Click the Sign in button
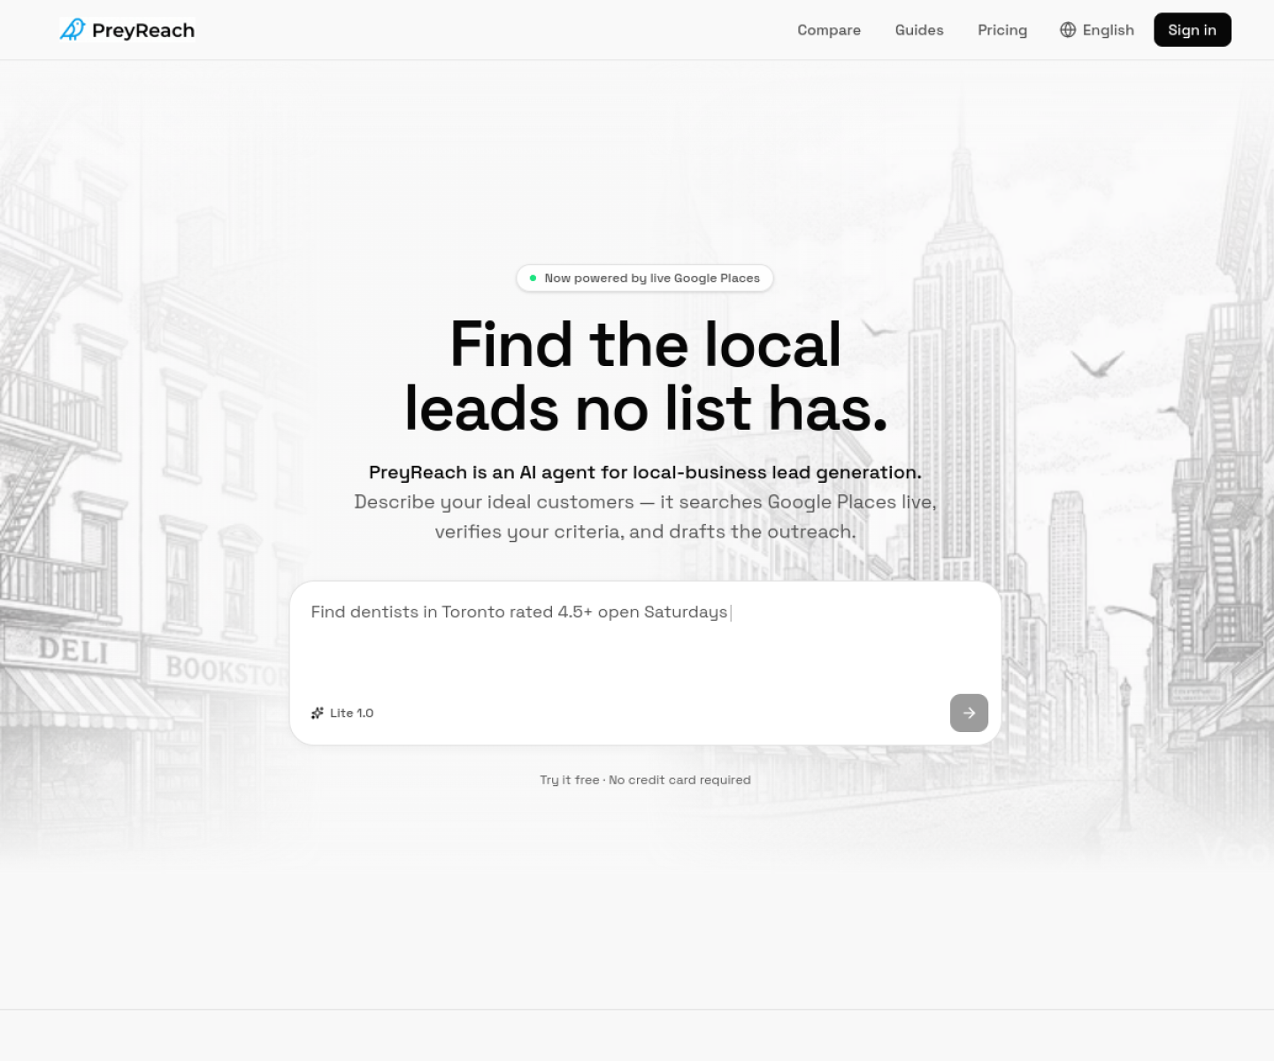The width and height of the screenshot is (1274, 1061). point(1192,30)
